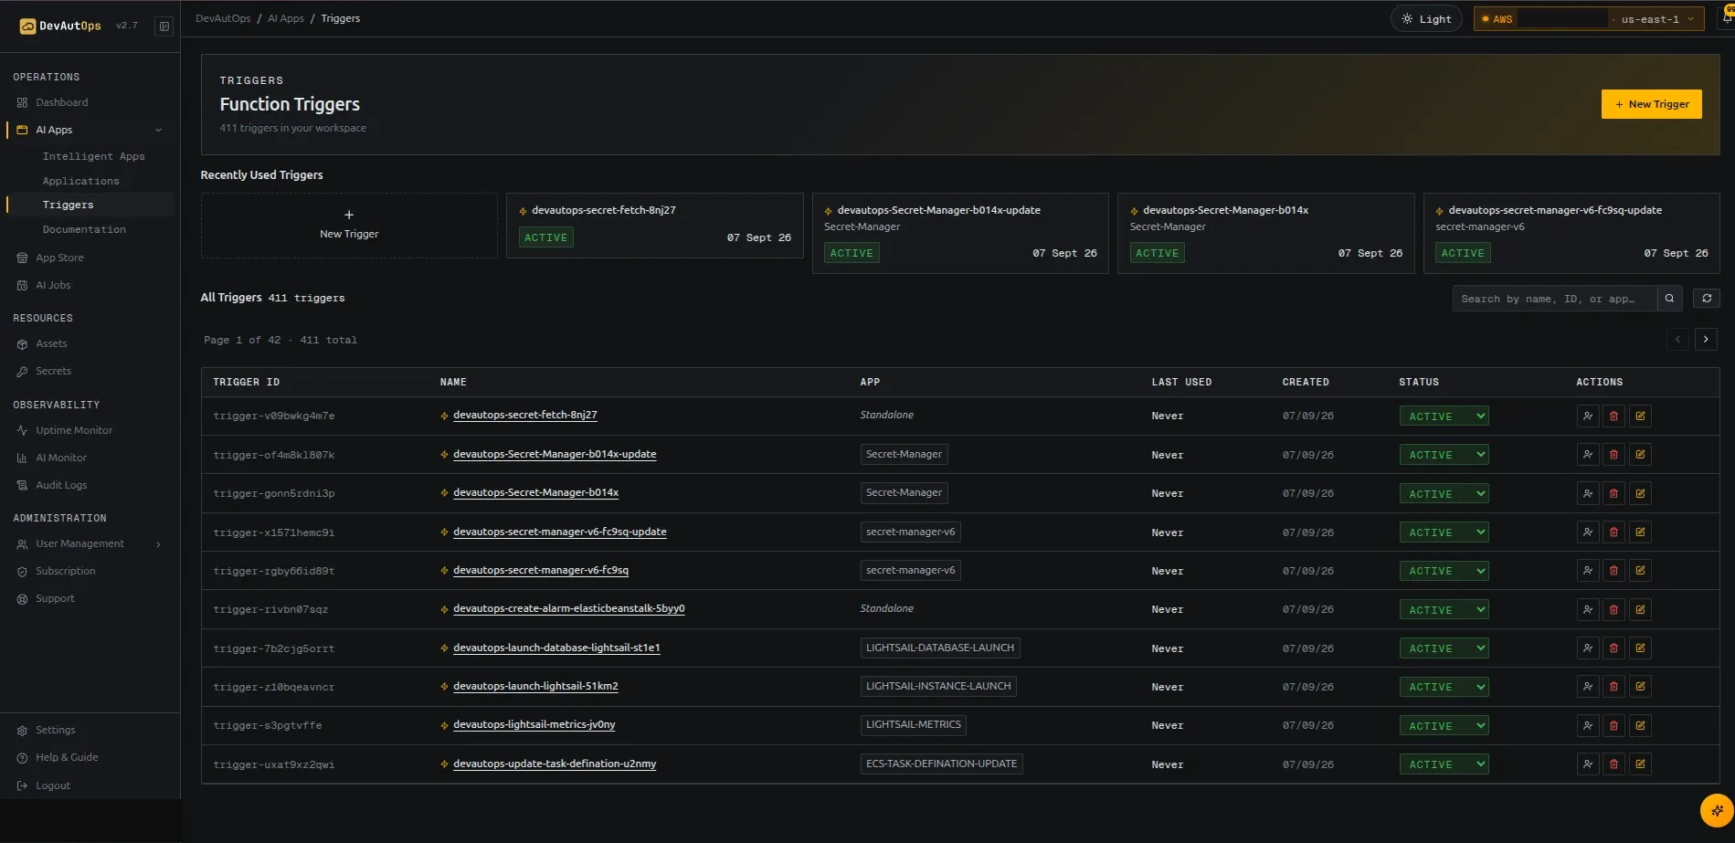Open the notifications bell
The width and height of the screenshot is (1735, 843).
(1727, 17)
